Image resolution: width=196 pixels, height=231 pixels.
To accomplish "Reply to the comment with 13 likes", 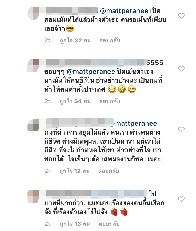I will click(109, 224).
